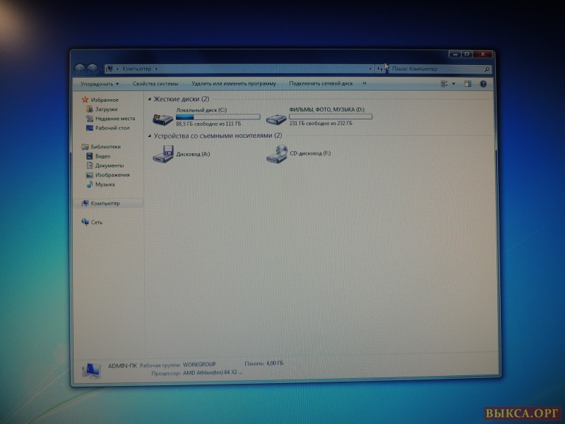Select Сеть in the navigation pane
The width and height of the screenshot is (565, 424).
click(x=97, y=222)
